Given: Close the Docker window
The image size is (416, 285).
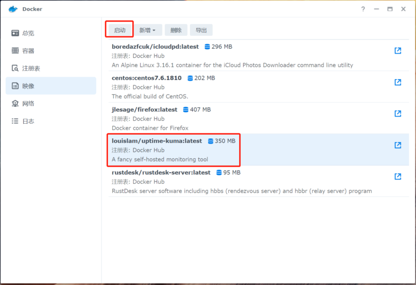Looking at the screenshot, I should point(404,9).
